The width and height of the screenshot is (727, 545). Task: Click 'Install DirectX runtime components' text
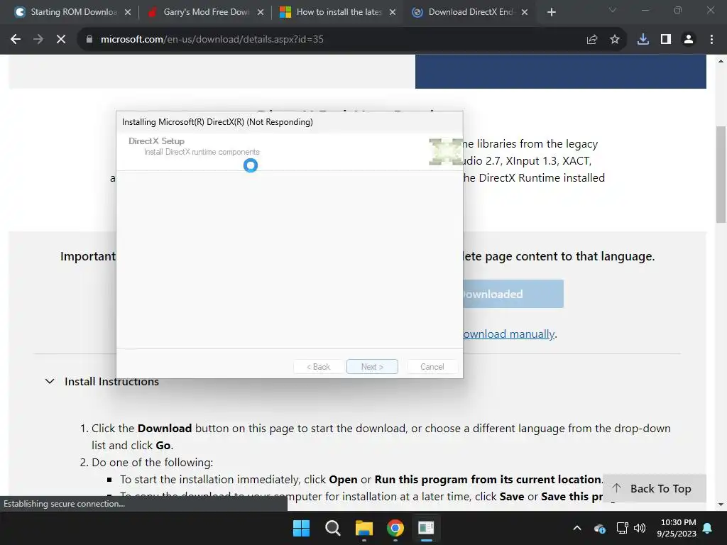click(202, 152)
